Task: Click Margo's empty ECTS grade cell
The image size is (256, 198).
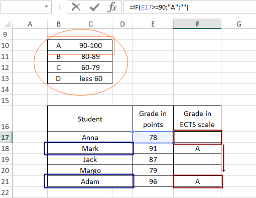Action: pyautogui.click(x=197, y=170)
